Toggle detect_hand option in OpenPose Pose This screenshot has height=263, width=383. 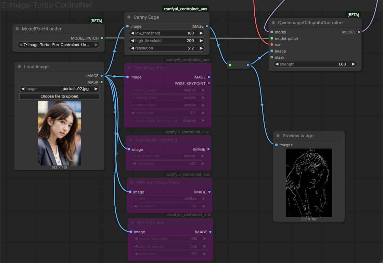[x=168, y=90]
